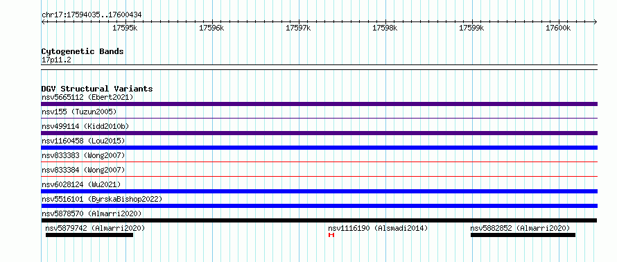This screenshot has width=617, height=262.
Task: Click nsv1160458 (Lou2015) label
Action: point(83,141)
